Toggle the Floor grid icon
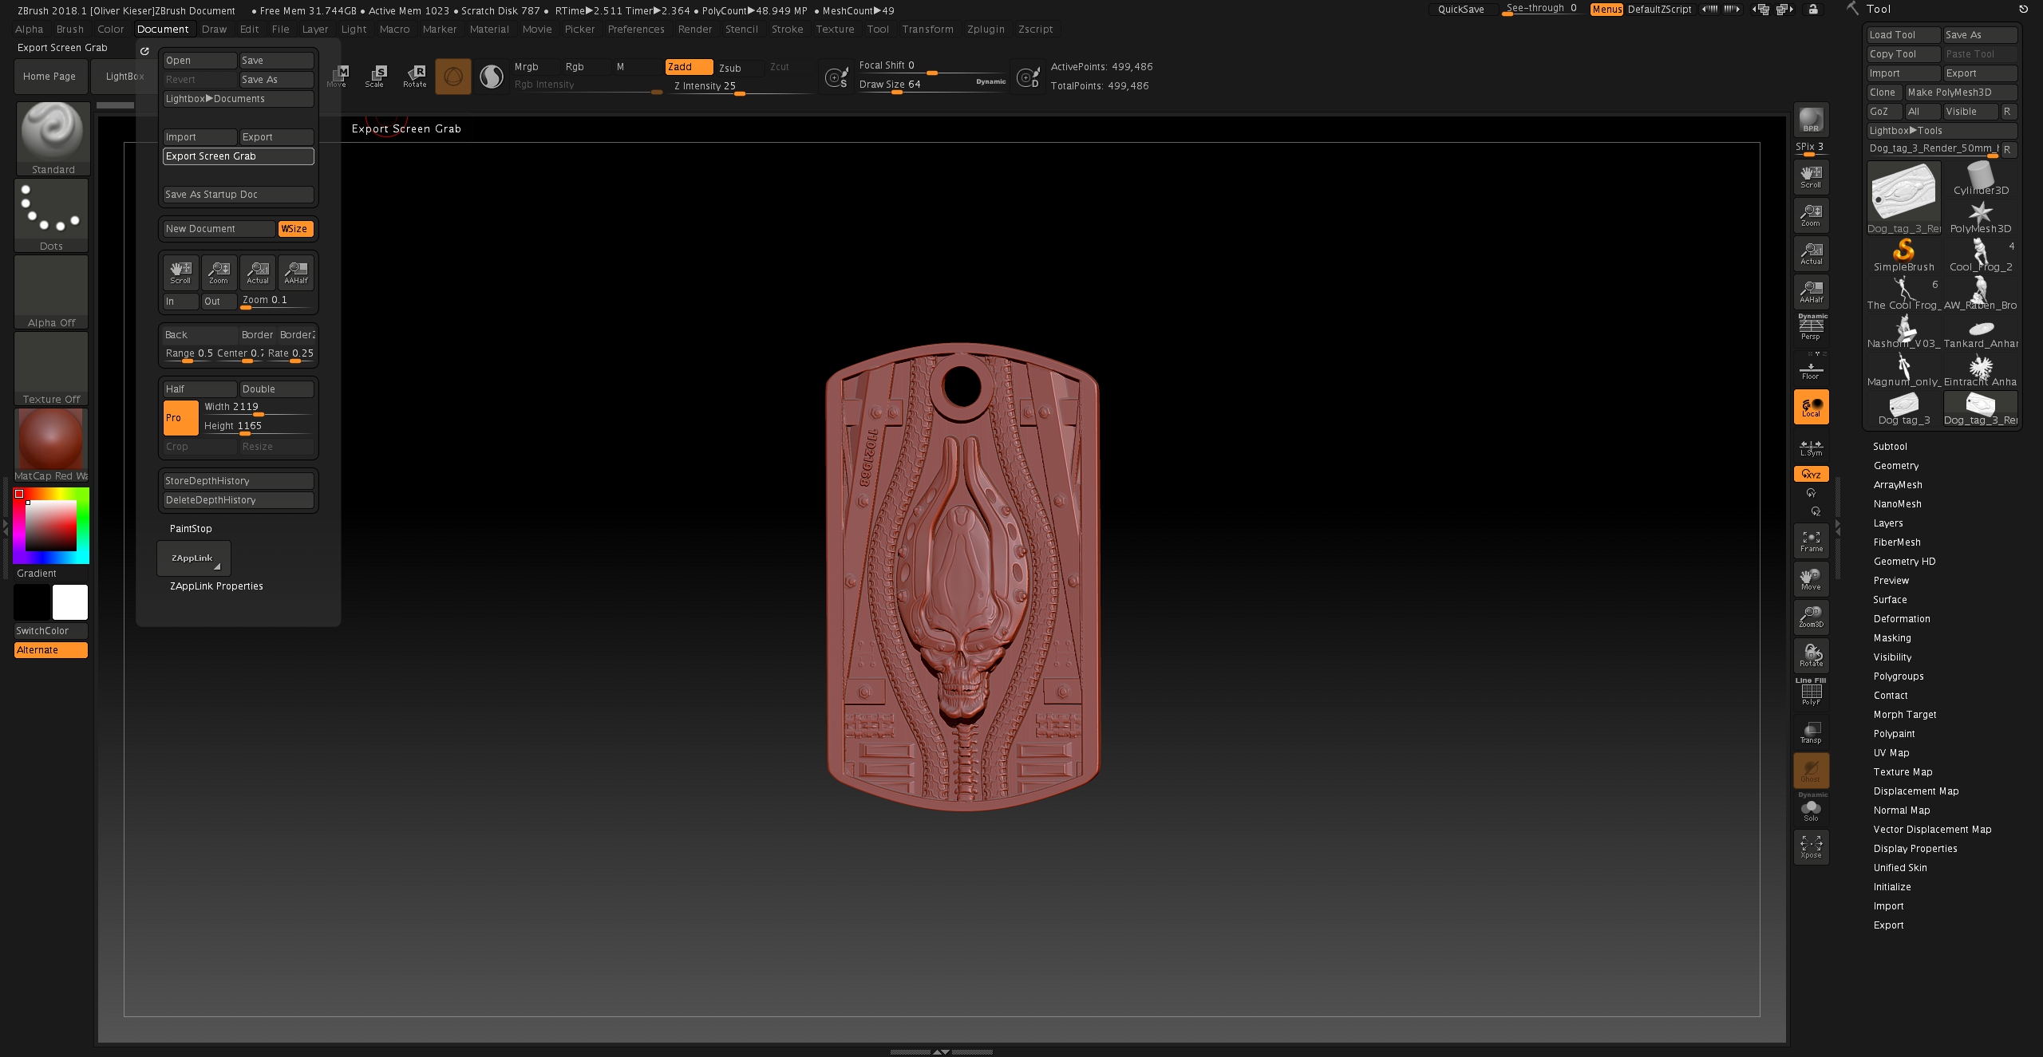The width and height of the screenshot is (2043, 1057). (1811, 368)
